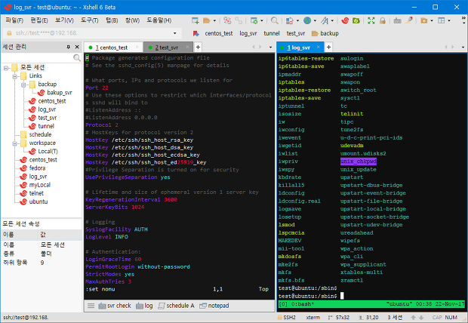The height and width of the screenshot is (323, 468).
Task: Open the 도구(T) menu
Action: tap(90, 20)
